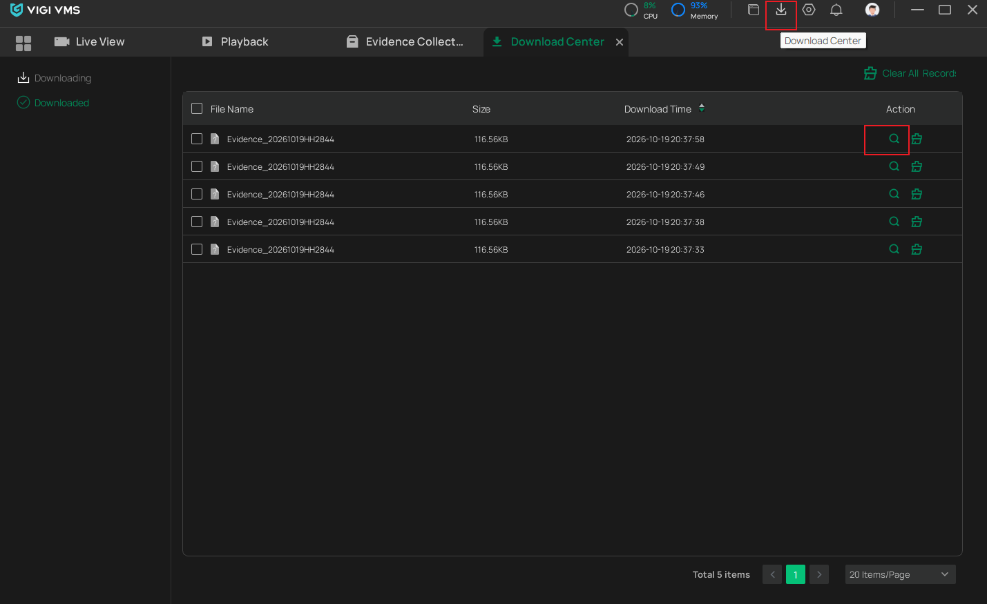987x604 pixels.
Task: Check the select-all File Name checkbox
Action: [197, 108]
